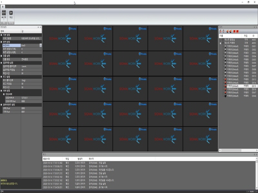Close the 로그 log panel
The height and width of the screenshot is (193, 258).
point(256,154)
